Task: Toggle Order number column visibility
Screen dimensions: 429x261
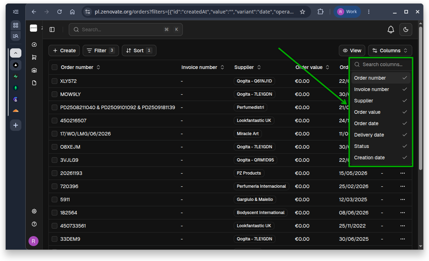Action: tap(381, 78)
